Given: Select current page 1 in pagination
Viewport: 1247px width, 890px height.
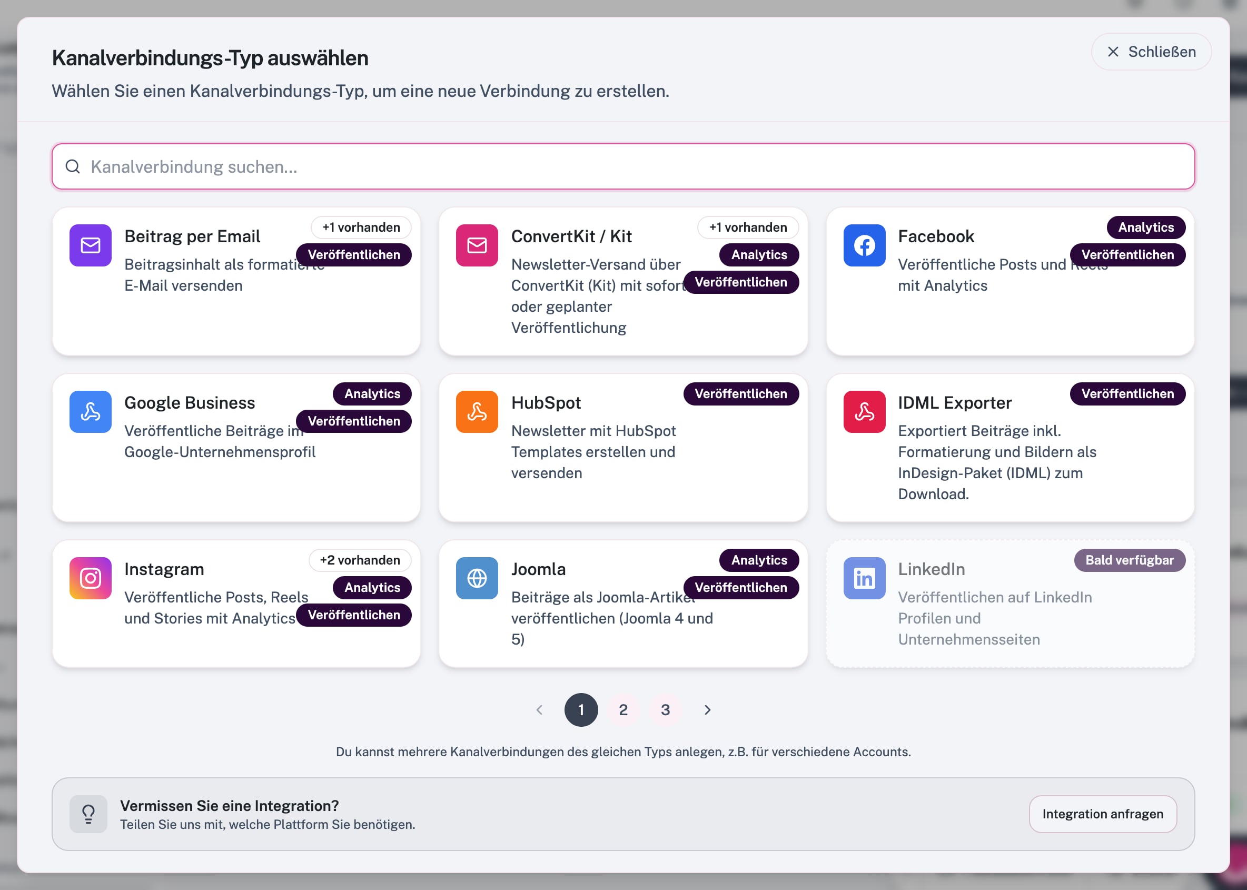Looking at the screenshot, I should [x=581, y=710].
